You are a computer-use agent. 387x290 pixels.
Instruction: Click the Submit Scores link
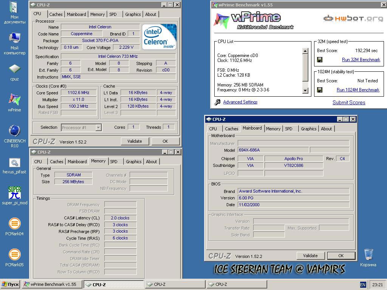click(x=349, y=103)
